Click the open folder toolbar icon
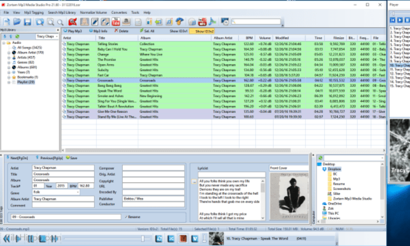410x246 pixels. click(17, 22)
